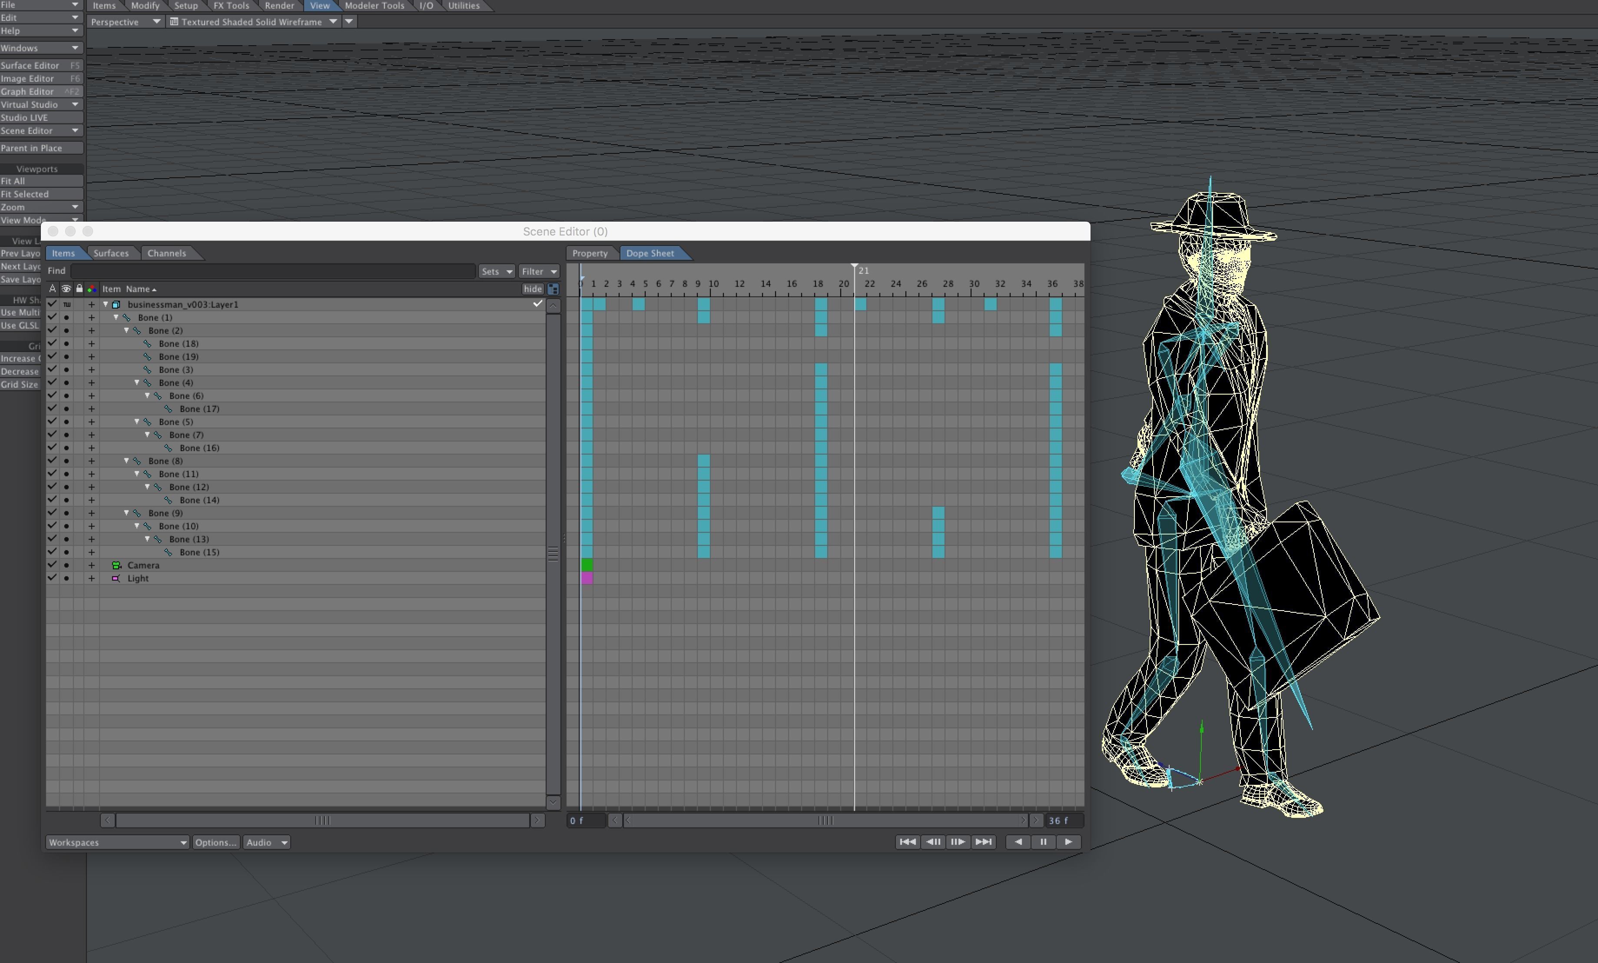Jump to last frame button

pyautogui.click(x=984, y=842)
